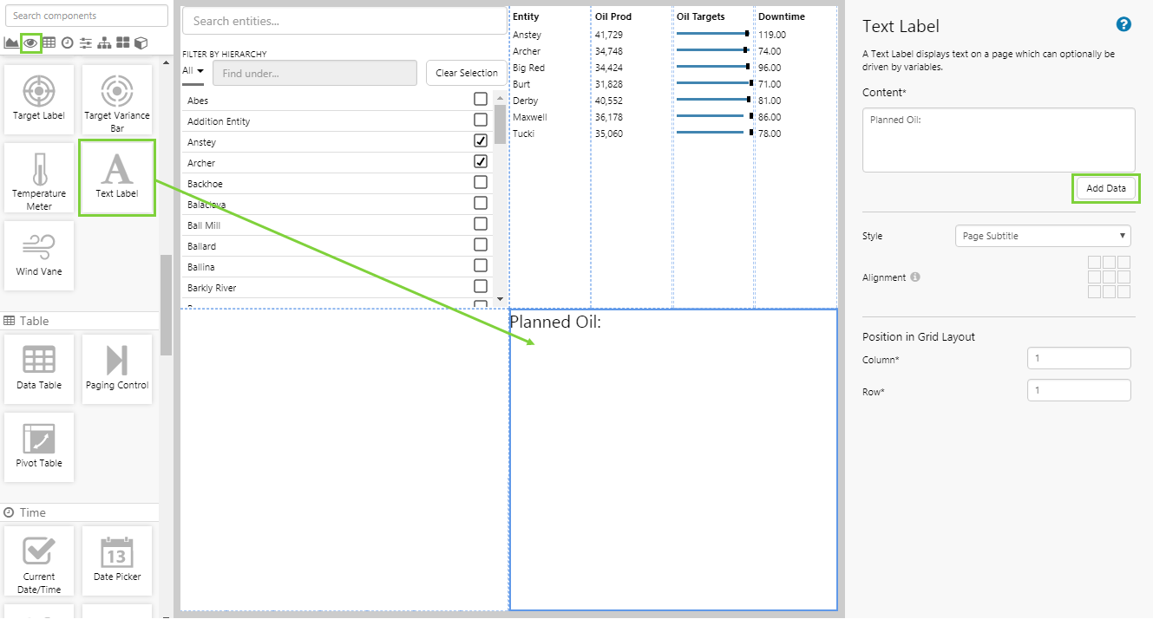Open the Style dropdown showing Page Subtitle
Viewport: 1153px width, 619px height.
point(1043,236)
